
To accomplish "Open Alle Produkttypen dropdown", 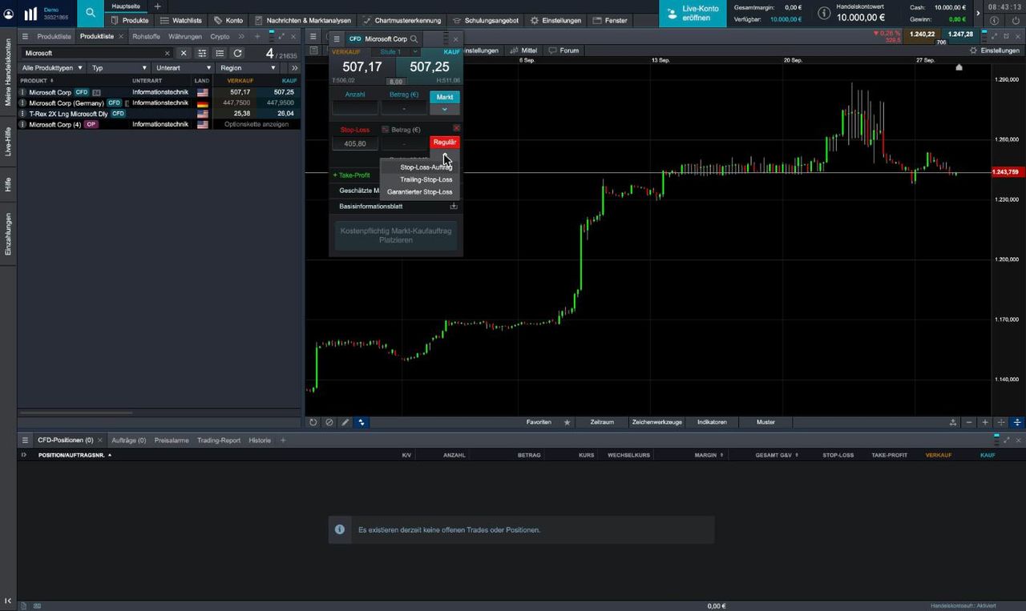I will tap(52, 68).
